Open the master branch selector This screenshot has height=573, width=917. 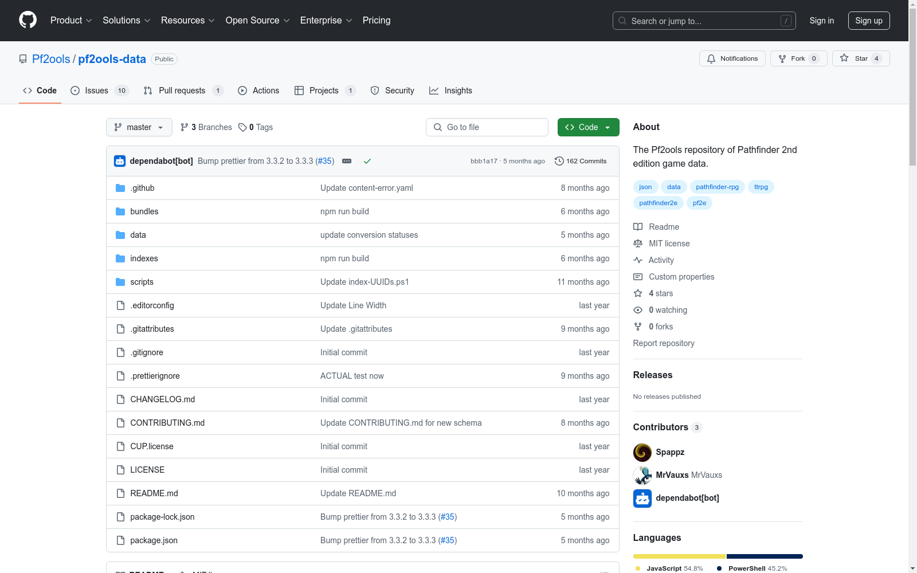click(139, 127)
